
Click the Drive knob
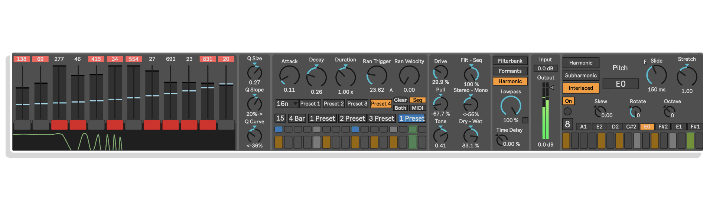(440, 73)
